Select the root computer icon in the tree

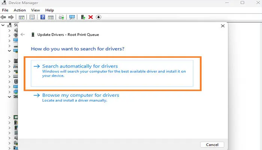point(9,25)
